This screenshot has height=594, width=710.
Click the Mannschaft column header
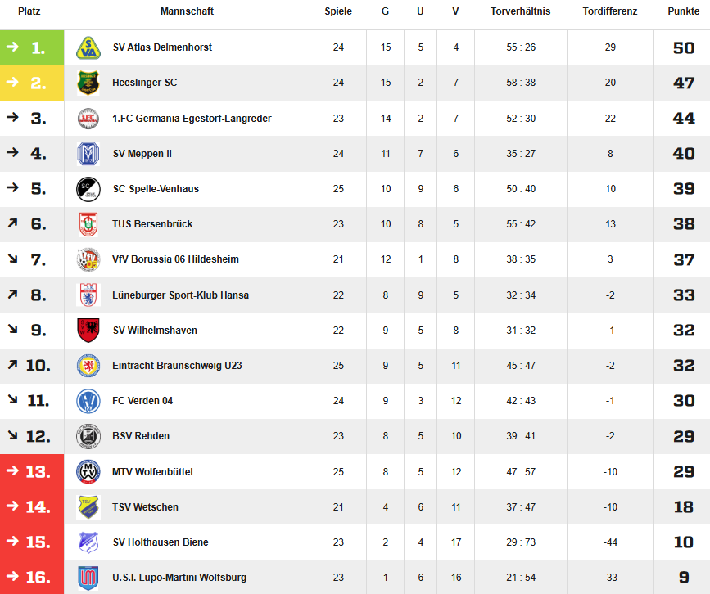(x=187, y=11)
